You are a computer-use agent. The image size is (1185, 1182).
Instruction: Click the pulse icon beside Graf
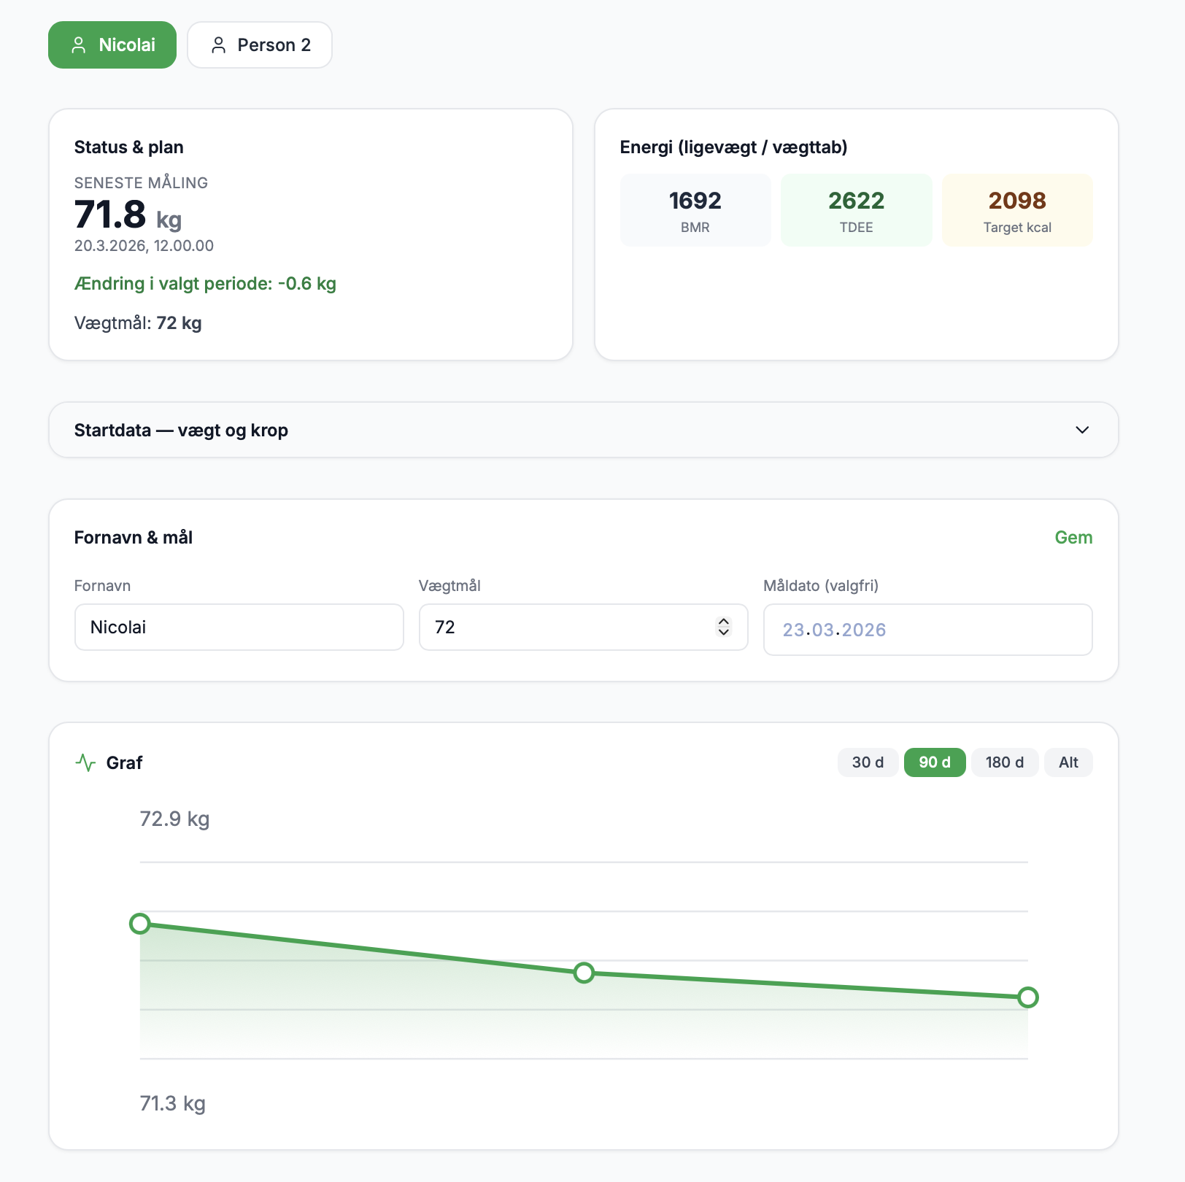pyautogui.click(x=85, y=762)
